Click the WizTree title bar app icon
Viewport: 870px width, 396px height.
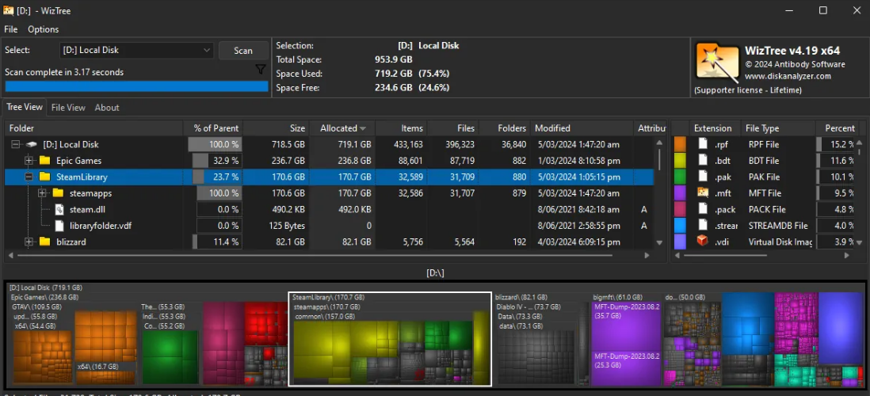pos(9,10)
